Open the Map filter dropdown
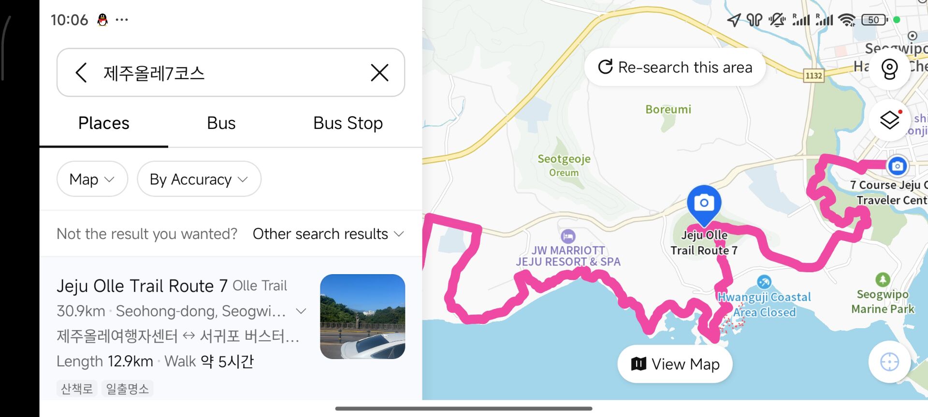 tap(92, 179)
